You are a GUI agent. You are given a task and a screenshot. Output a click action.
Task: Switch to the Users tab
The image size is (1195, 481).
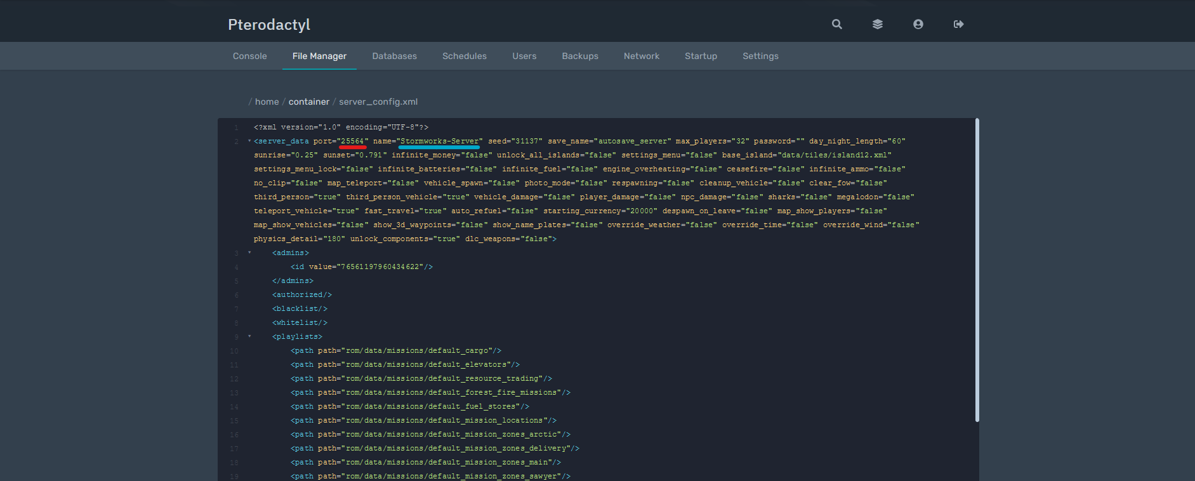(x=524, y=56)
